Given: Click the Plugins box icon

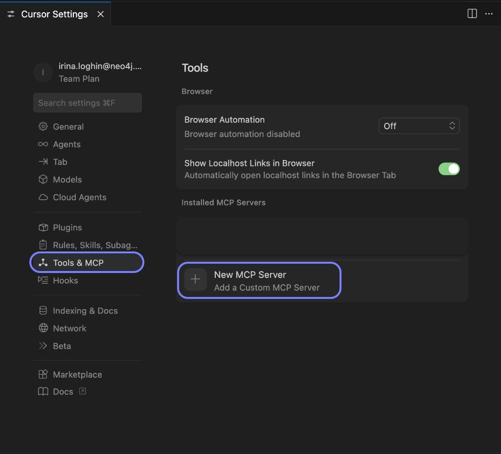Looking at the screenshot, I should pos(43,227).
